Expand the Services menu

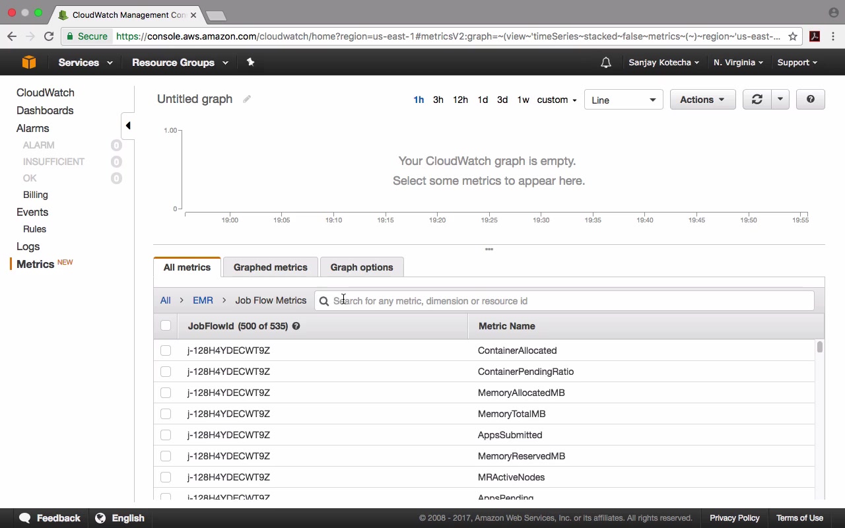[85, 63]
